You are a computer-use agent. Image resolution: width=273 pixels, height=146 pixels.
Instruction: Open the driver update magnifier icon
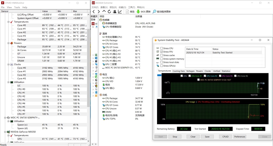[x=154, y=12]
